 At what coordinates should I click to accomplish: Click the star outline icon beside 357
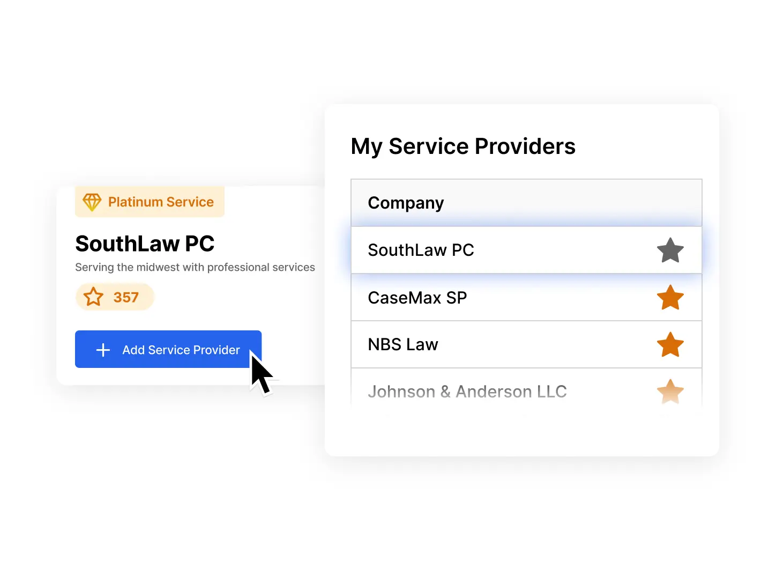coord(93,297)
